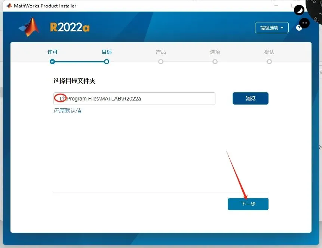Image resolution: width=322 pixels, height=248 pixels.
Task: Click the R2022a release logo text
Action: (70, 27)
